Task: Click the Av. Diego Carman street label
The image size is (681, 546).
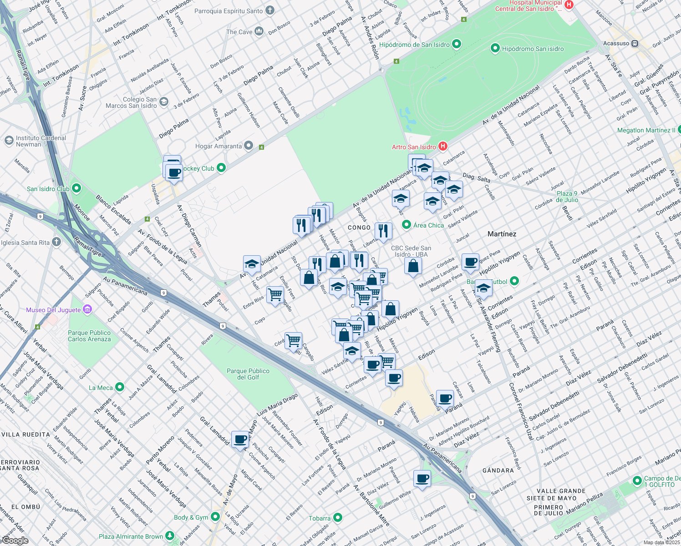Action: [x=189, y=226]
